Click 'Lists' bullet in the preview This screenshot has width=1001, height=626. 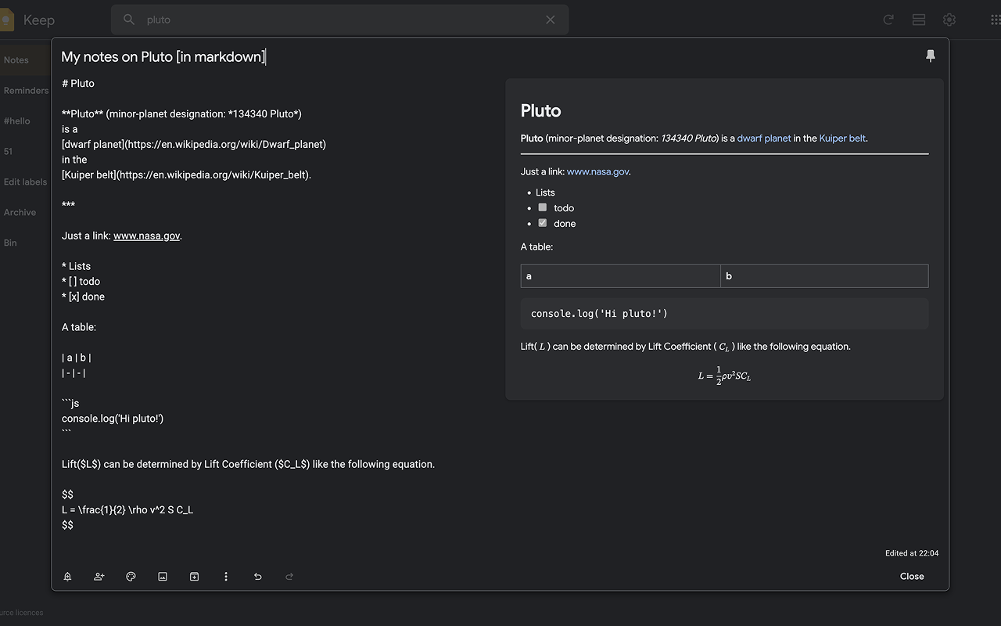(545, 192)
